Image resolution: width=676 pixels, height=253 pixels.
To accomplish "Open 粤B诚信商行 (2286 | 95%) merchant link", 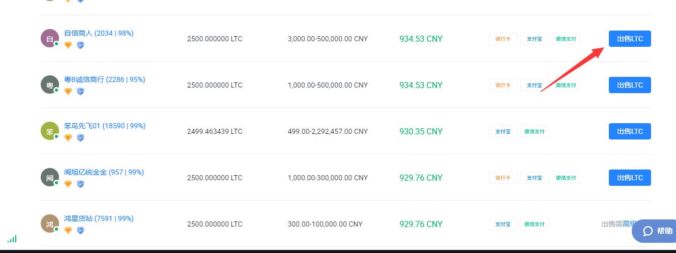I will pyautogui.click(x=104, y=79).
